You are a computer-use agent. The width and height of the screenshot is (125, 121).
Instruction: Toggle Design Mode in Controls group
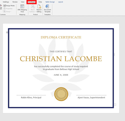[9, 6]
